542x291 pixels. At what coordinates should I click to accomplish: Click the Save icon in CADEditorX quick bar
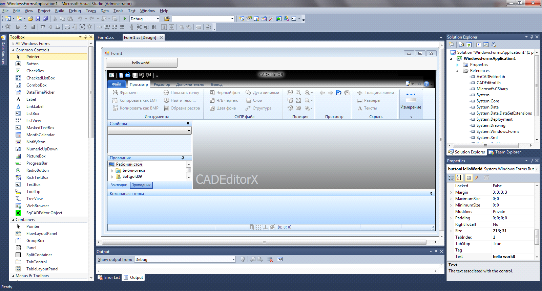[135, 75]
